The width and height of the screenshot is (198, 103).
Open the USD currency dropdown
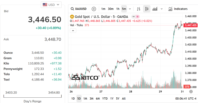51,5
